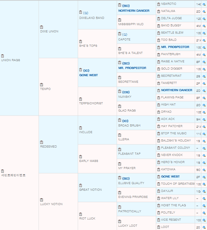Open clipboard icon above TEMPO
207x230 pixels.
click(42, 85)
